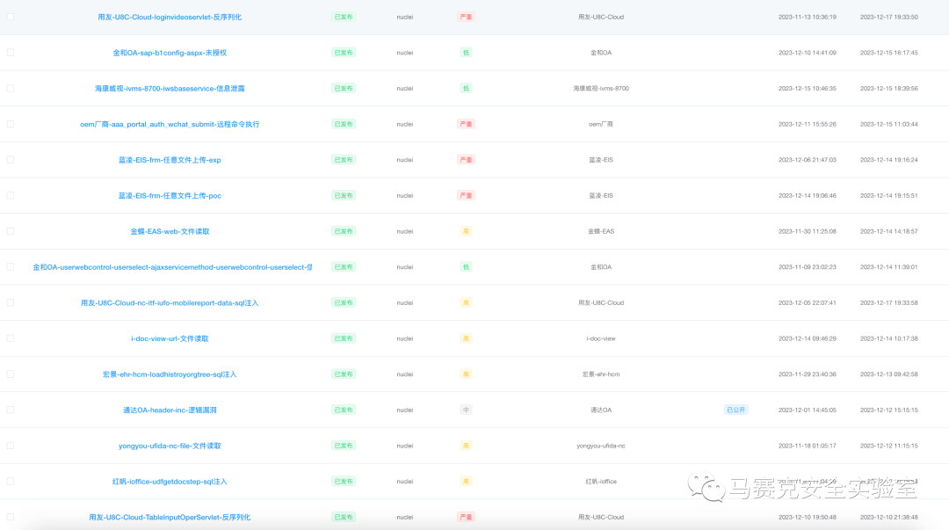Click the 已公开 tag in 通达OA row

coord(736,410)
